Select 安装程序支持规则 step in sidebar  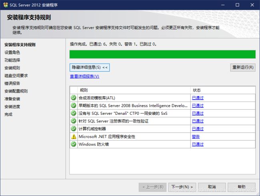point(20,45)
